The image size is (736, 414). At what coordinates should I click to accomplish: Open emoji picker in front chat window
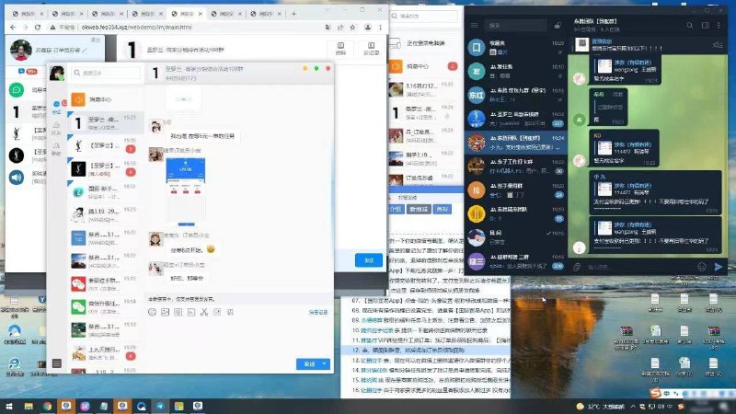[x=152, y=312]
